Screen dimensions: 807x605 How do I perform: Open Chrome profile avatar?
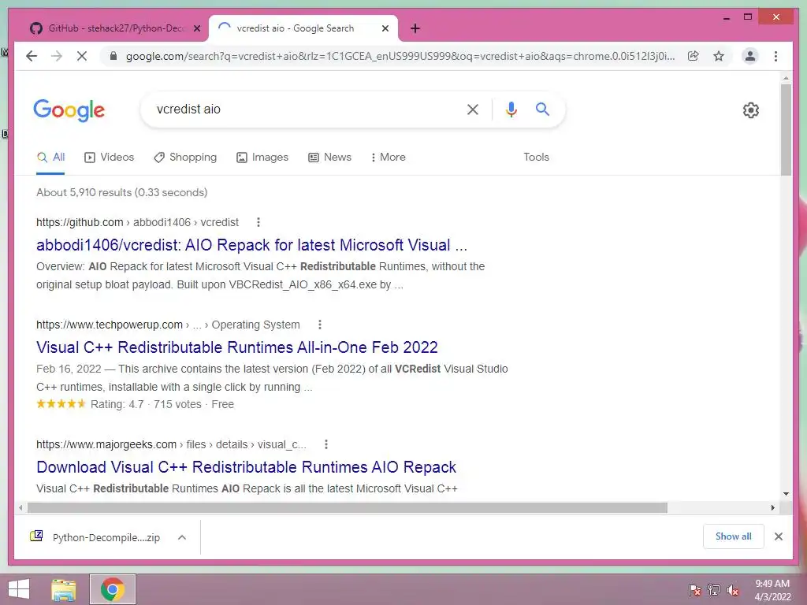750,56
